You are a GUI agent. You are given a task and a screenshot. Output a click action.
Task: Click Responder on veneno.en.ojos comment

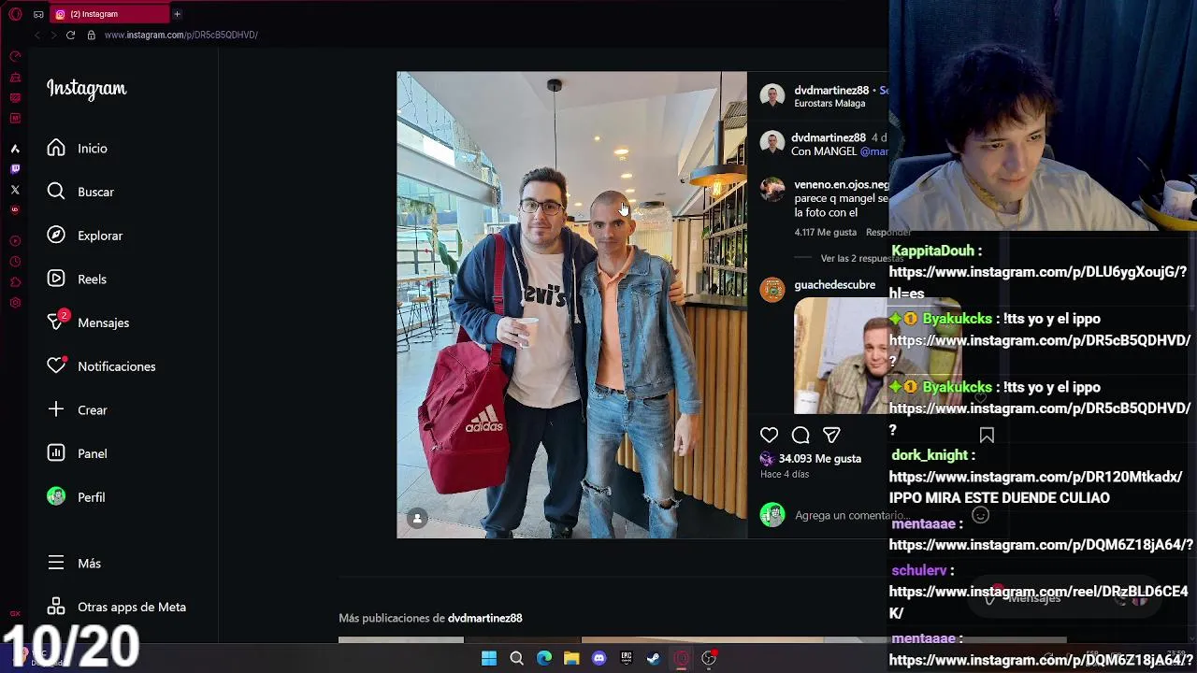point(887,232)
